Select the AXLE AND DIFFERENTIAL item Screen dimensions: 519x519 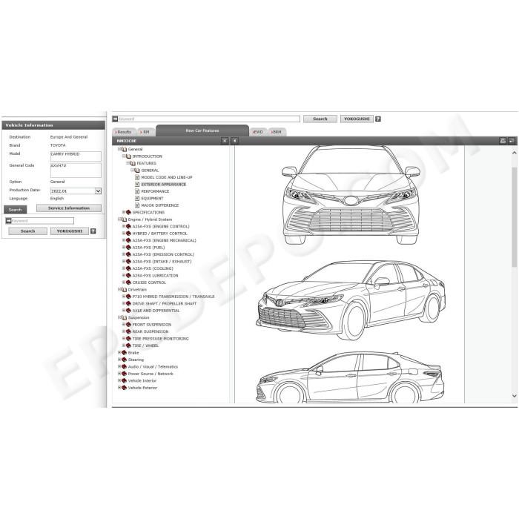(x=156, y=311)
